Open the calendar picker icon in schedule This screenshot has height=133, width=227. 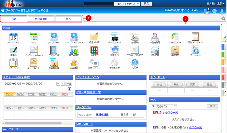(70, 89)
